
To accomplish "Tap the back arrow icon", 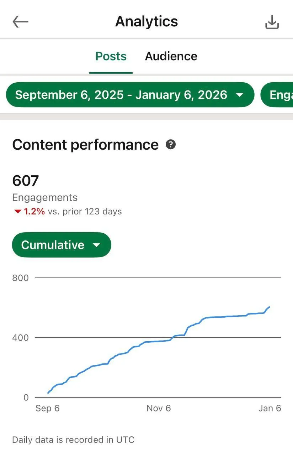I will tap(20, 22).
